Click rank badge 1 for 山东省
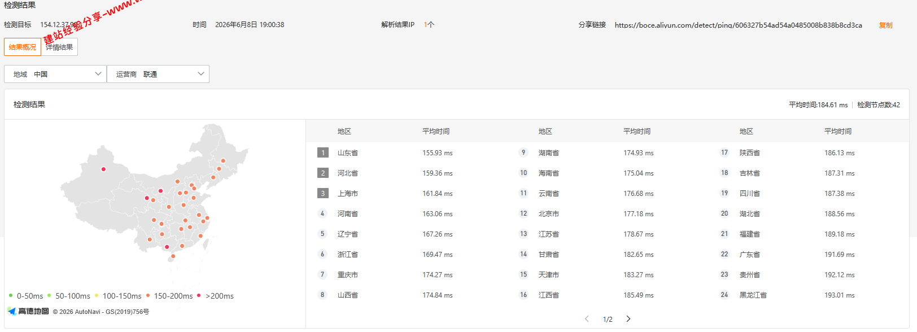Screen dimensions: 917x332 (x=323, y=152)
